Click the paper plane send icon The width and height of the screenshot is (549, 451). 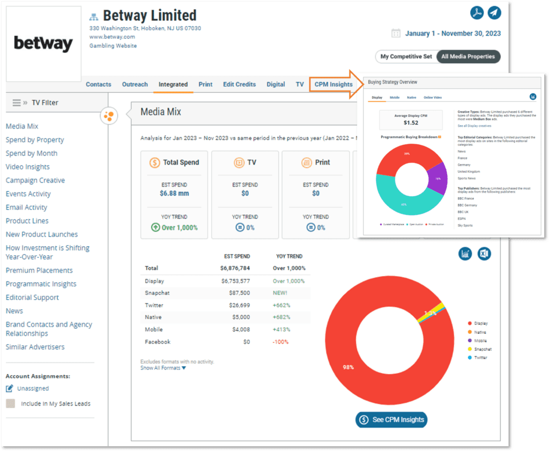point(494,13)
